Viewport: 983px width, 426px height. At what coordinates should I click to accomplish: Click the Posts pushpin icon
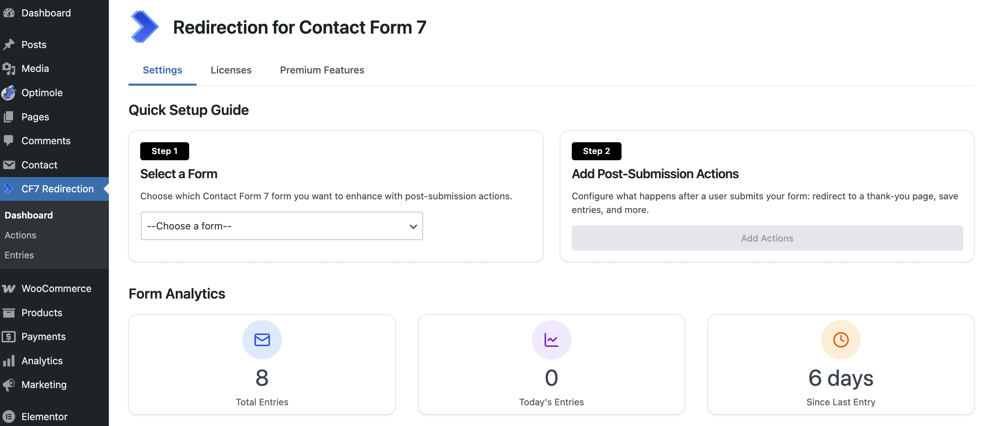(x=9, y=45)
